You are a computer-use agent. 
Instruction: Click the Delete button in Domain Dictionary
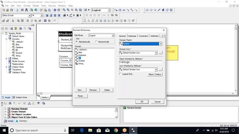[107, 90]
